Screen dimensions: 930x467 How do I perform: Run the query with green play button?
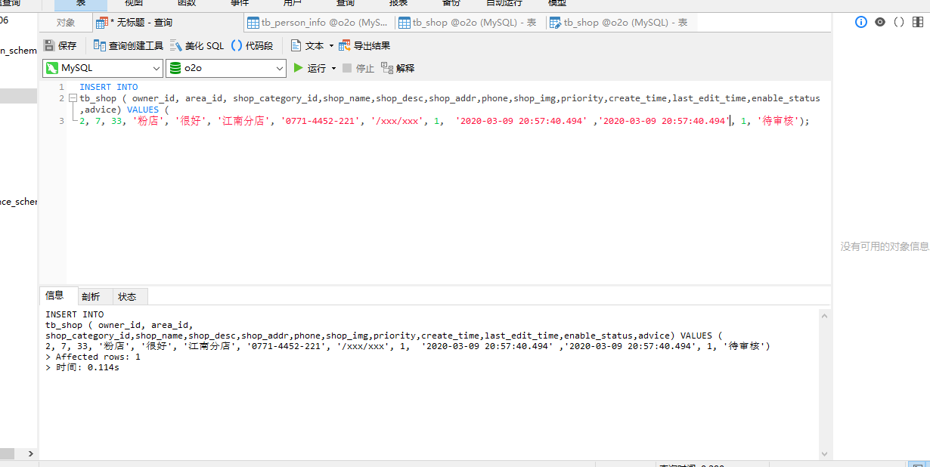(298, 68)
